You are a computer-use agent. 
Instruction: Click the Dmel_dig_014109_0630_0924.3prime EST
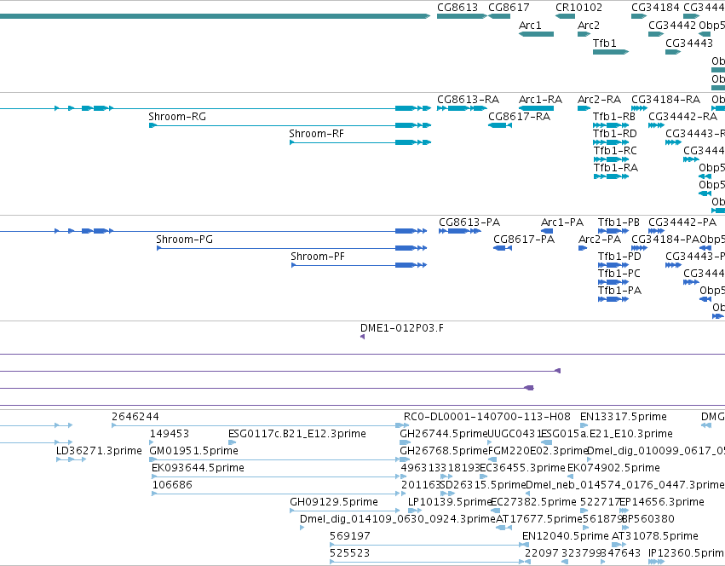point(302,528)
